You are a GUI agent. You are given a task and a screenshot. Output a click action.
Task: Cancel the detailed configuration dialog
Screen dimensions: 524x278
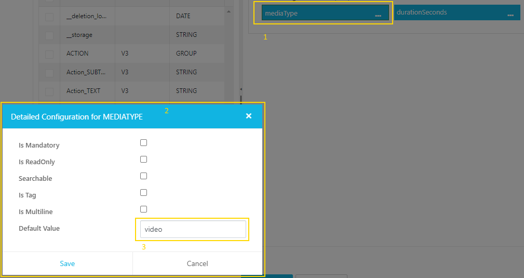tap(197, 263)
